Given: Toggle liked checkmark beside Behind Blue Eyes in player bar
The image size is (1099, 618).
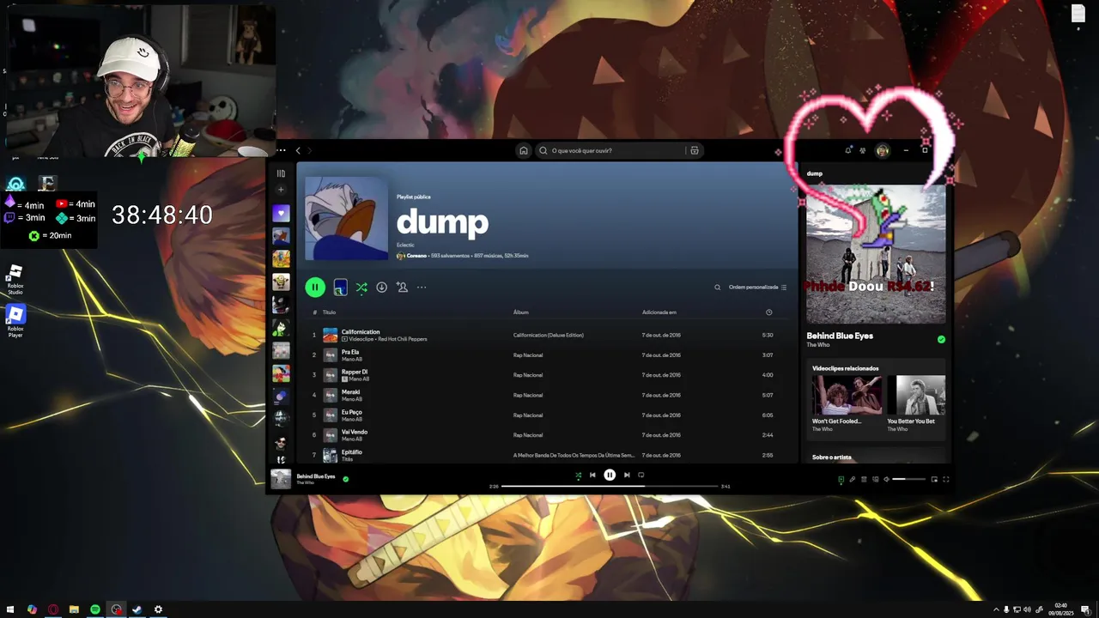Looking at the screenshot, I should pos(346,479).
